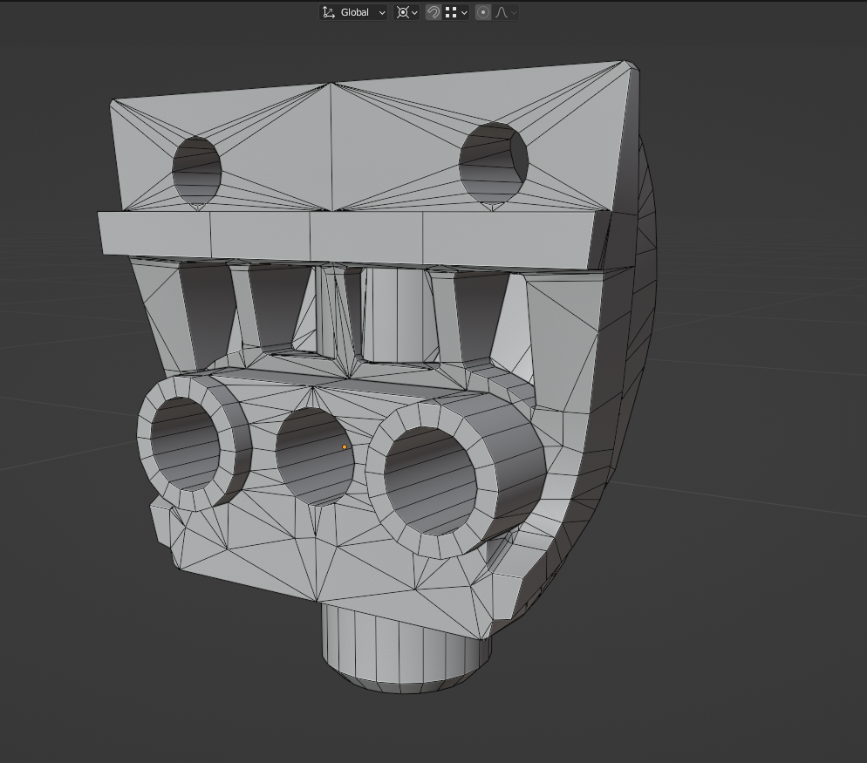Click the left hole in the top plate

[196, 170]
